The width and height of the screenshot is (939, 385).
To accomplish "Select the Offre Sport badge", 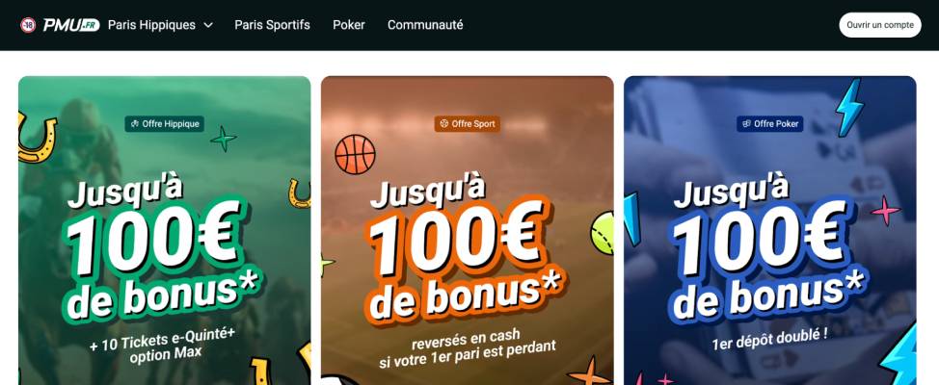I will pyautogui.click(x=468, y=124).
